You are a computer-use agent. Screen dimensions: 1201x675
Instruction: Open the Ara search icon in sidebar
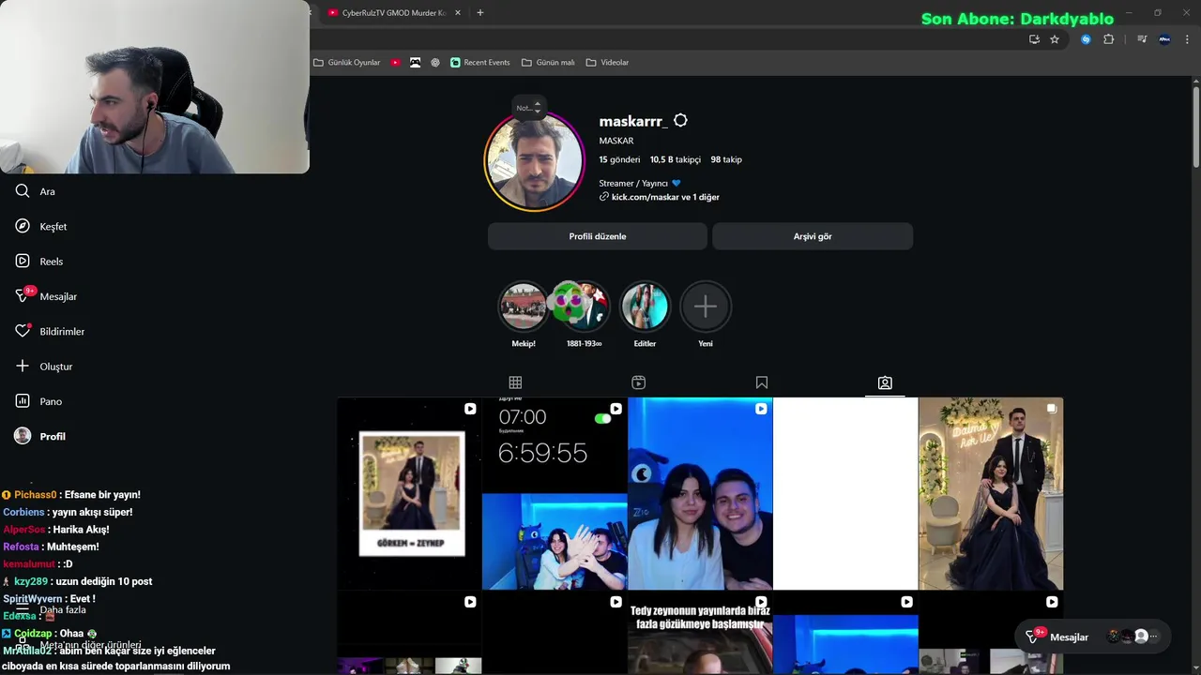click(23, 191)
